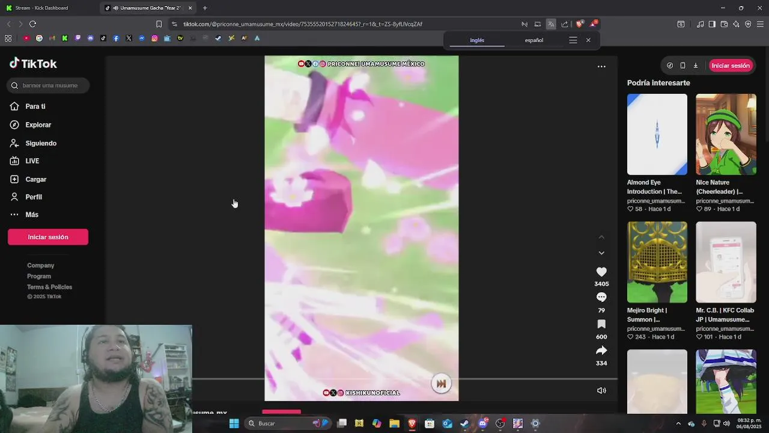Reload the page
Screen dimensions: 769x433
32,24
